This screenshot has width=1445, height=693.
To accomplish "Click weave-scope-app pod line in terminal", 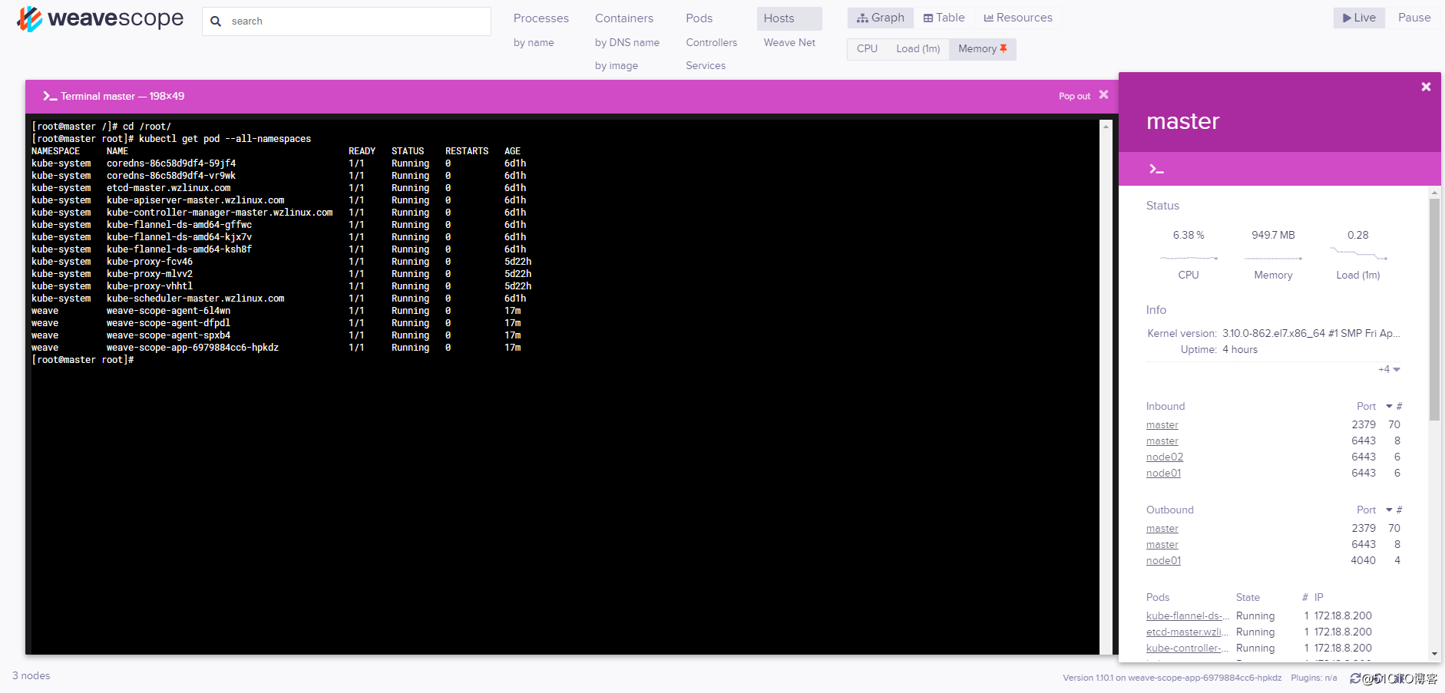I will point(276,348).
